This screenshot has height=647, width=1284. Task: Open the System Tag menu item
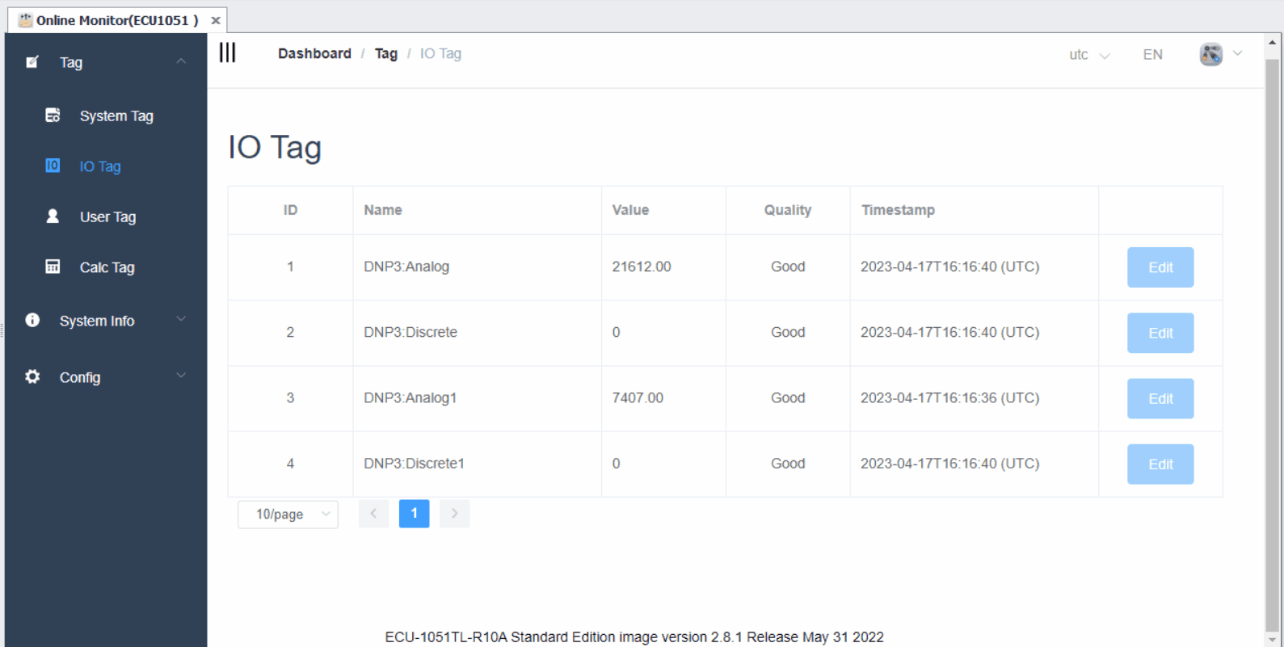click(x=106, y=116)
